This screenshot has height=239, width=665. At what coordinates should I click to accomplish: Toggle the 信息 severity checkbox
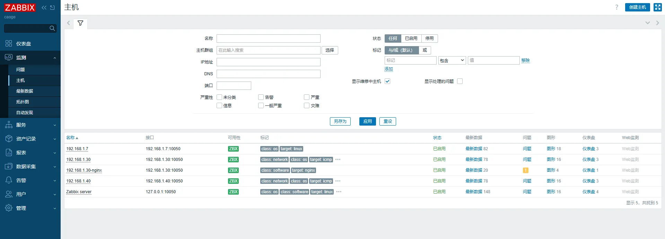(219, 105)
